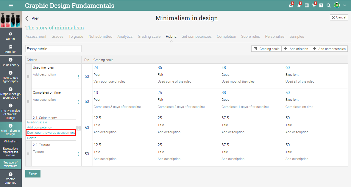Choose Delete from the criterion menu
This screenshot has width=351, height=187.
32,138
